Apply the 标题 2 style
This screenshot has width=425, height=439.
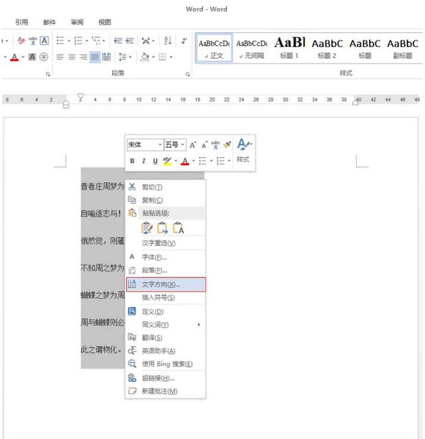coord(327,48)
